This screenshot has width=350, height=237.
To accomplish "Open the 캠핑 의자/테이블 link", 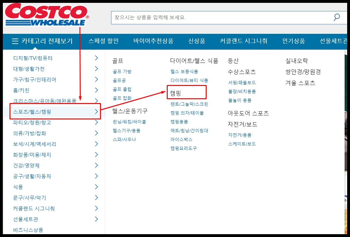I will [187, 113].
